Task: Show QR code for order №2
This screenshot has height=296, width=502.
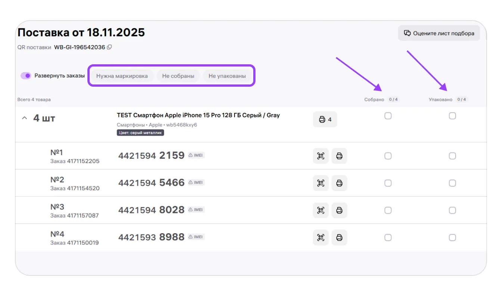Action: tap(320, 183)
